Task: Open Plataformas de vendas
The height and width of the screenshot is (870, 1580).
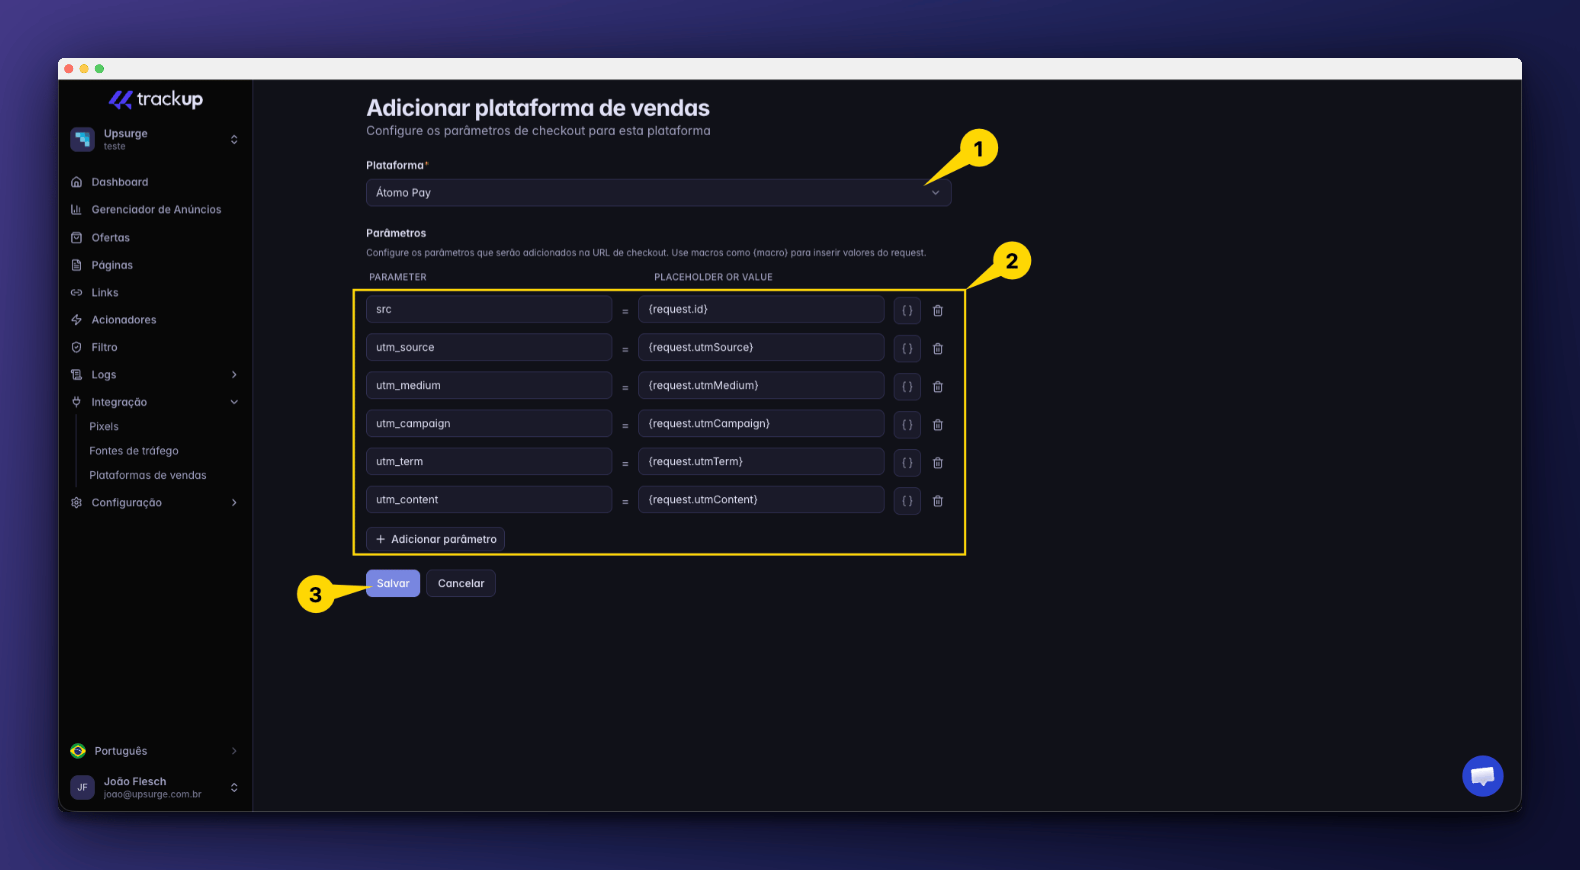Action: click(x=148, y=475)
